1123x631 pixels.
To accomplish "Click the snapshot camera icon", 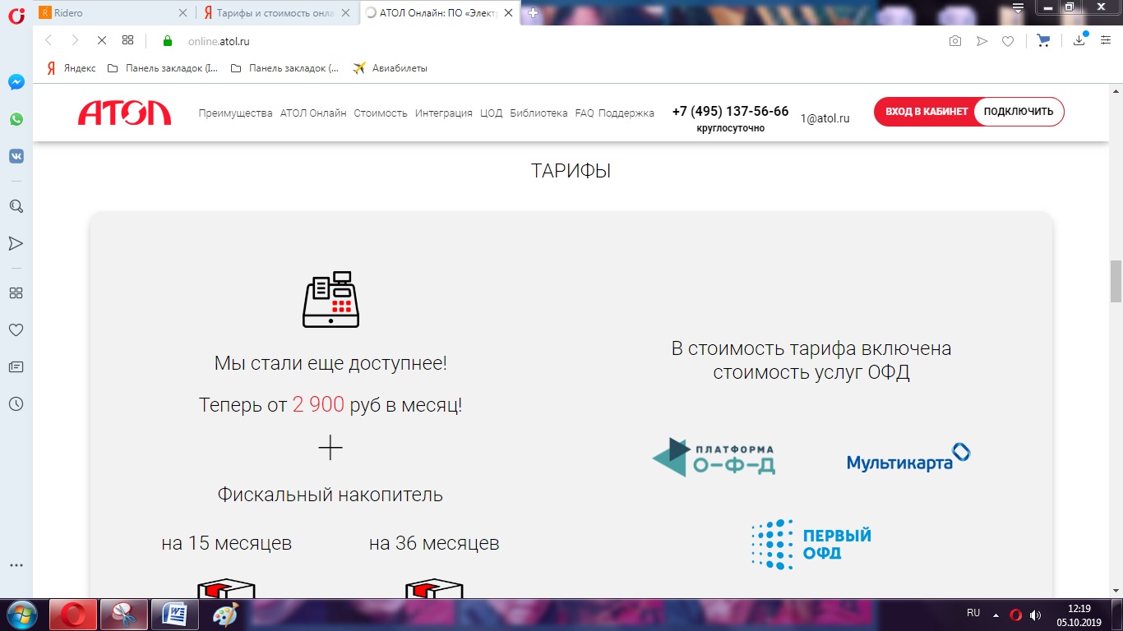I will click(954, 41).
